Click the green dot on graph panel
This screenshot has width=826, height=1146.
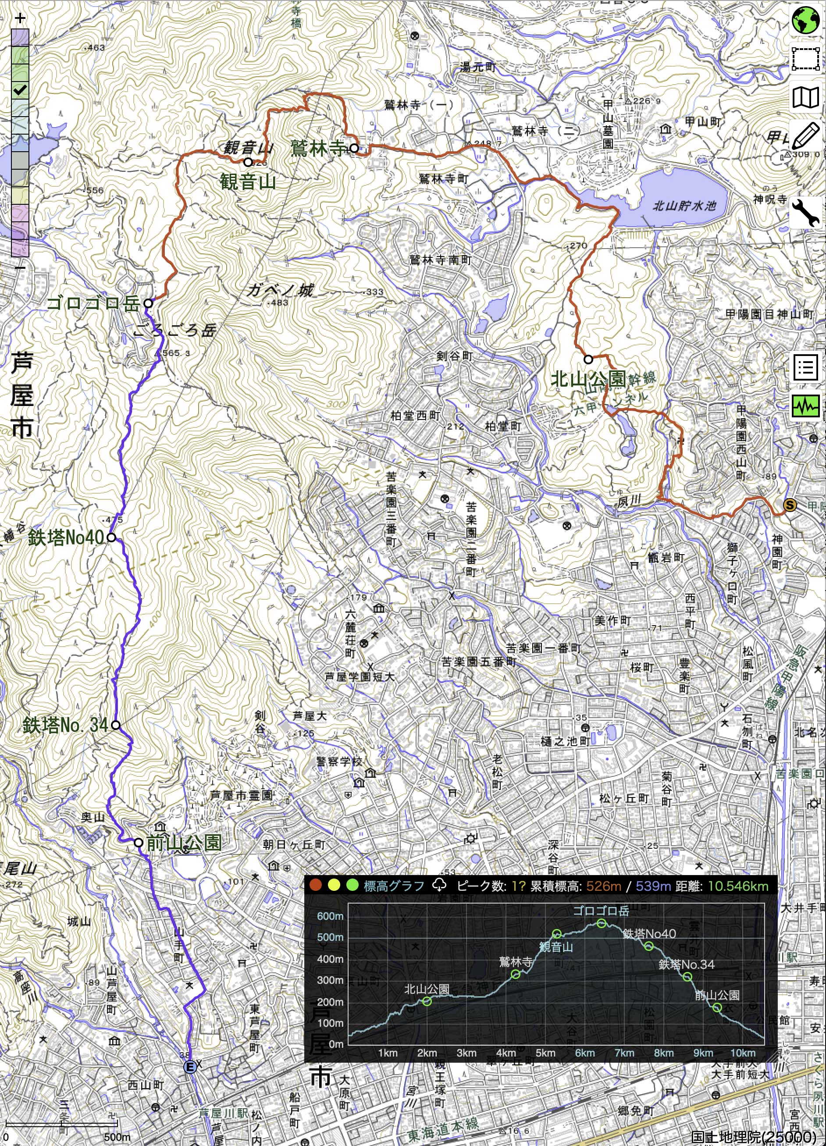(x=352, y=885)
